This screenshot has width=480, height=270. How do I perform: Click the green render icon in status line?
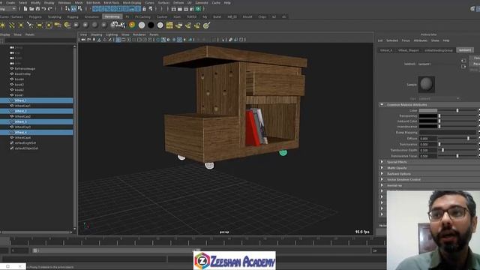[198, 9]
